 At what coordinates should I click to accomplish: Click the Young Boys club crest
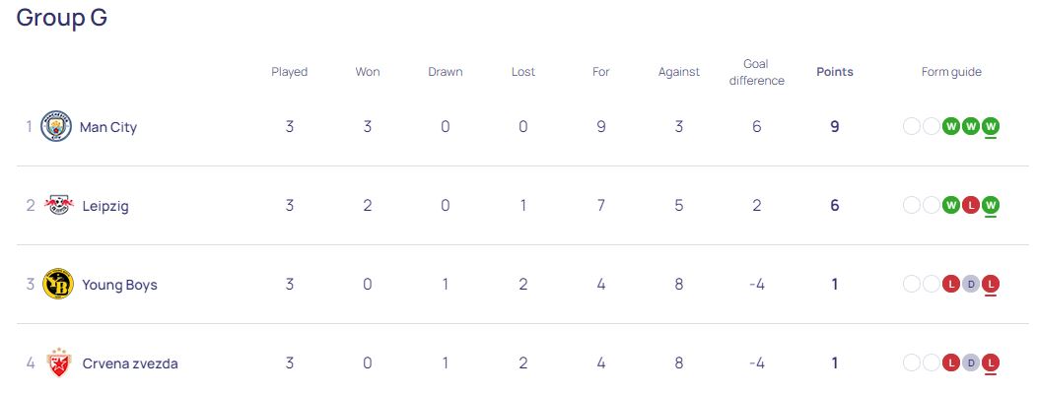click(x=58, y=284)
